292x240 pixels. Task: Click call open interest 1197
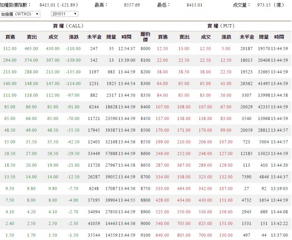click(x=94, y=72)
